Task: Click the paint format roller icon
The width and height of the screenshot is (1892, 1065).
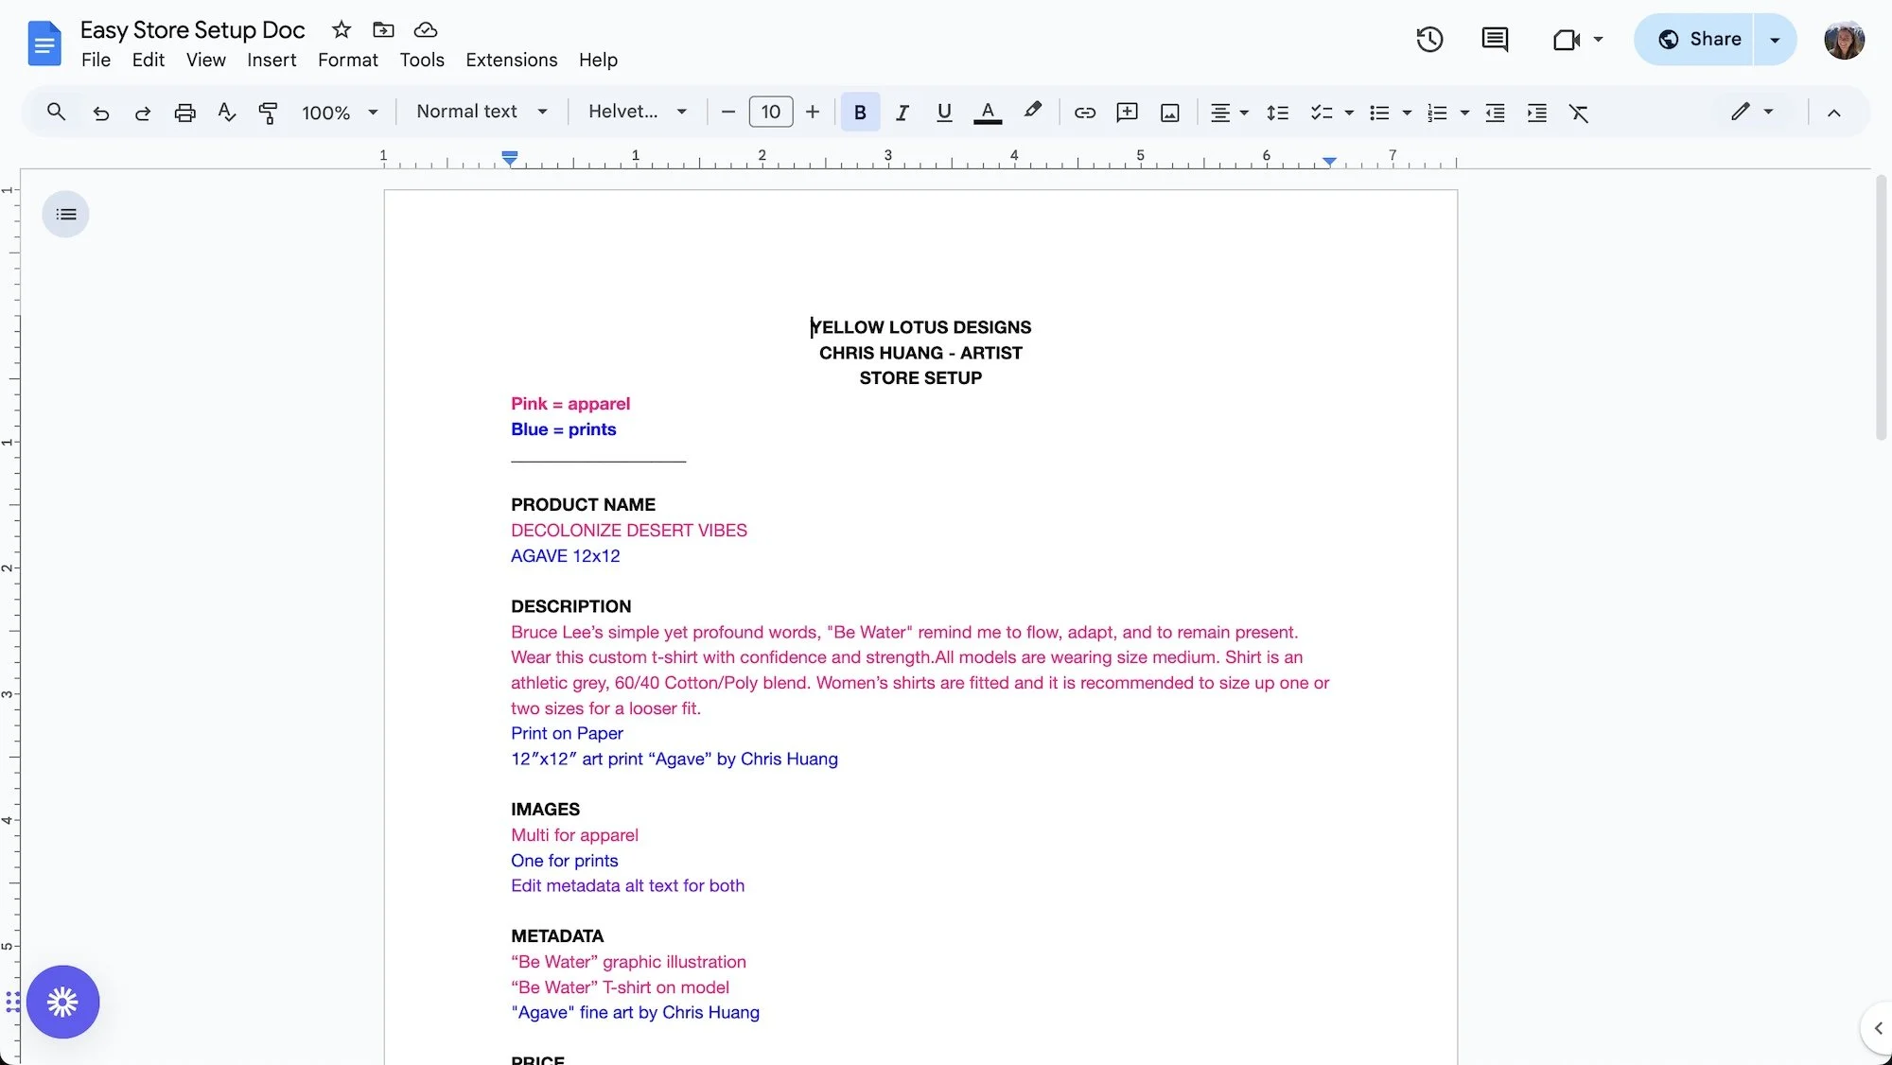Action: click(268, 113)
